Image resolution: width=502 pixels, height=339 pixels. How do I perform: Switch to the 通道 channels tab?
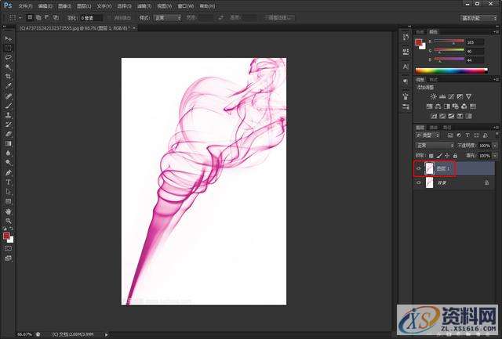[434, 127]
